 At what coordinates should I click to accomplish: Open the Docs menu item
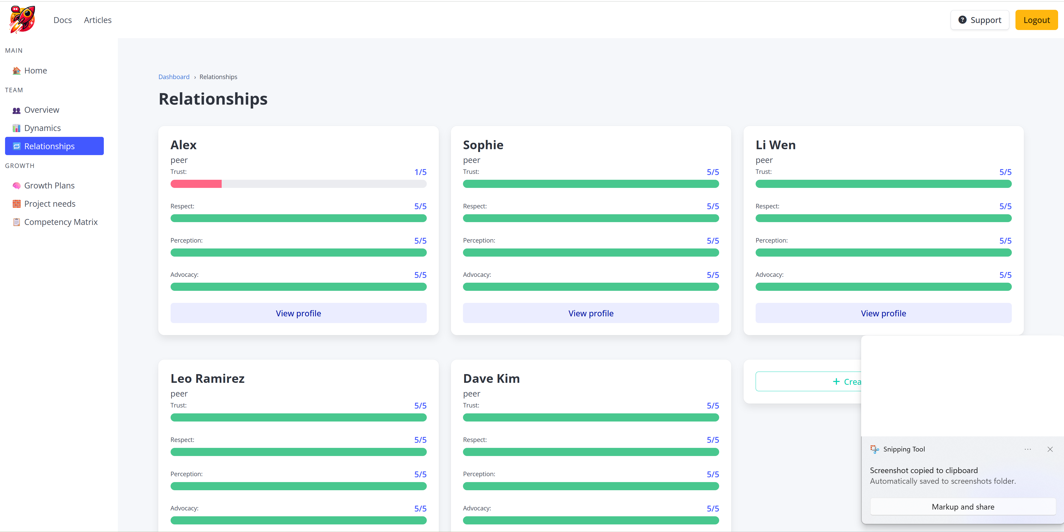(62, 20)
